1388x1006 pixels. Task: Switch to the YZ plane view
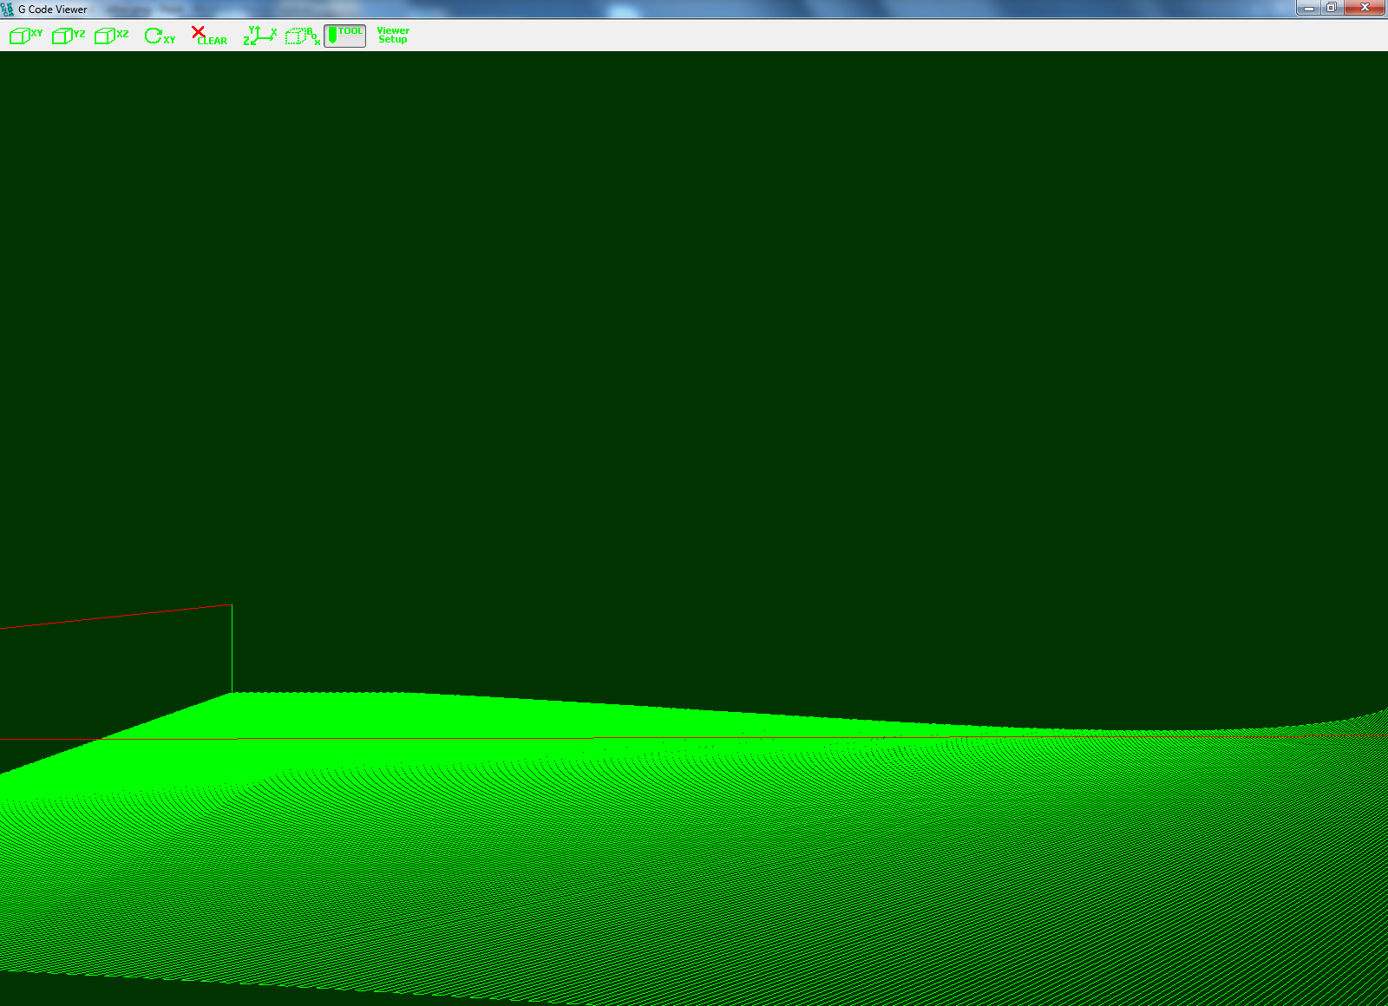pos(69,36)
